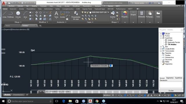Open a new drawing tab with plus

[x=40, y=26]
